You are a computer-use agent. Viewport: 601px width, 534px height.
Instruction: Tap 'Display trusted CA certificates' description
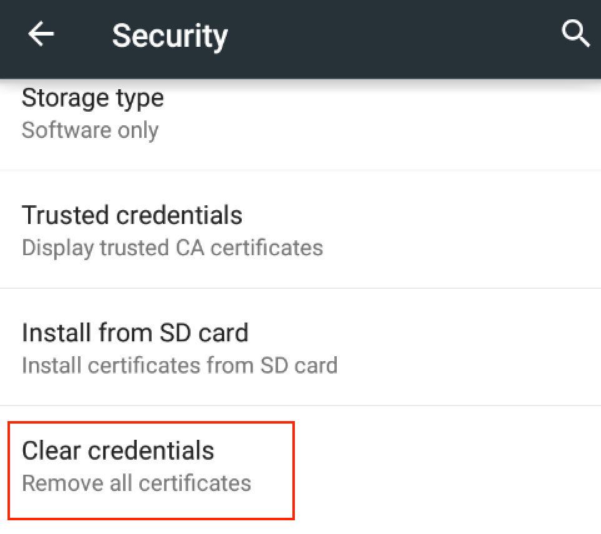pyautogui.click(x=172, y=247)
